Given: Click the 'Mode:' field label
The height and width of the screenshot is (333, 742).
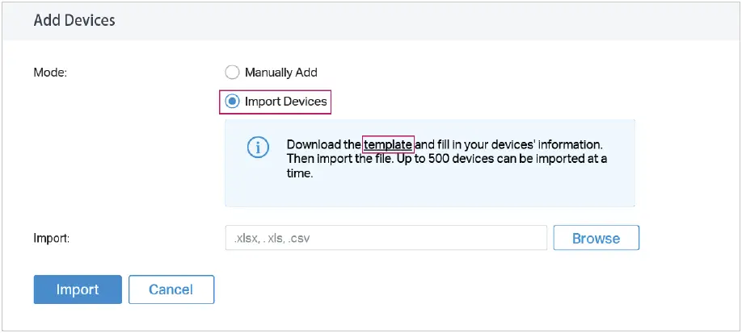Looking at the screenshot, I should coord(50,73).
